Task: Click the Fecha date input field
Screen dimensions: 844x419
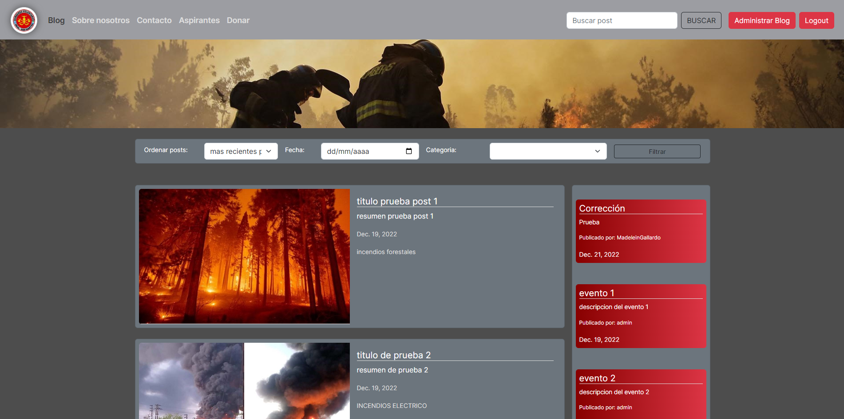Action: click(x=370, y=151)
